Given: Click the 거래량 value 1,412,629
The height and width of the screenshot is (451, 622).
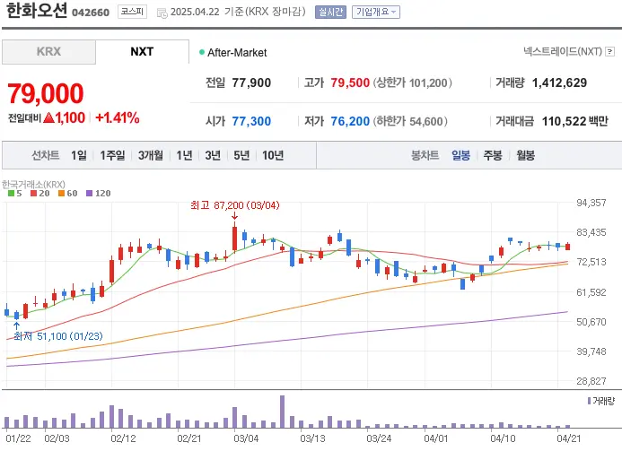Looking at the screenshot, I should click(559, 82).
